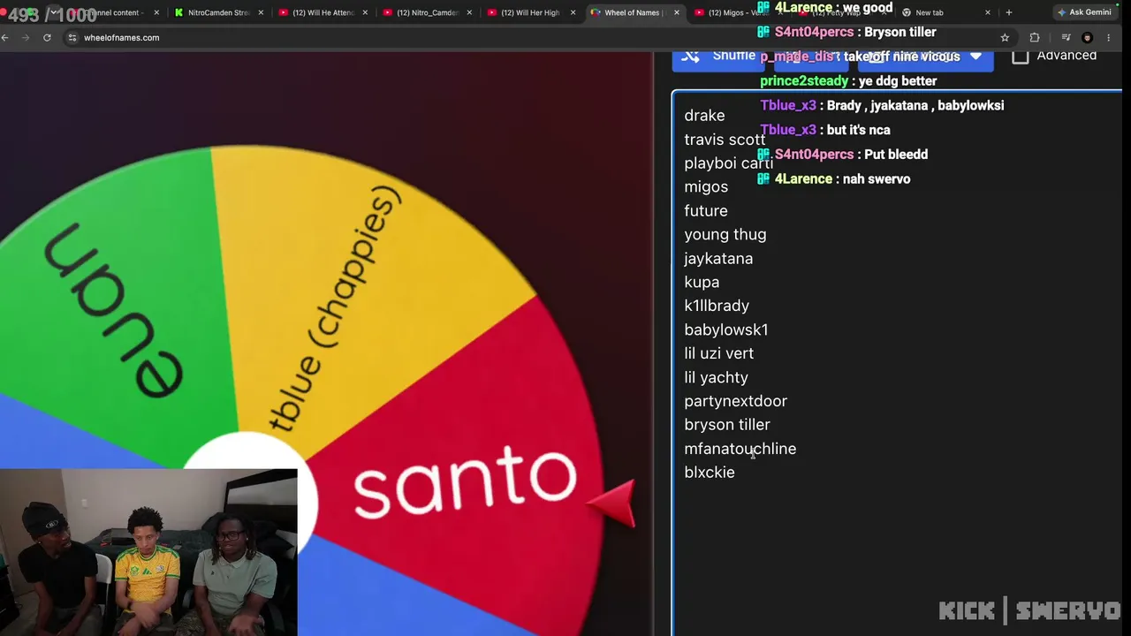Bookmark this page with the star icon

click(x=1005, y=38)
